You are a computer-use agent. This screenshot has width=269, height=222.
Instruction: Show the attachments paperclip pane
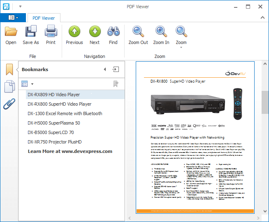[9, 104]
